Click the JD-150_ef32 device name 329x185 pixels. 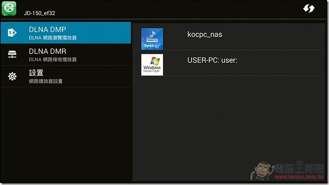pyautogui.click(x=39, y=13)
